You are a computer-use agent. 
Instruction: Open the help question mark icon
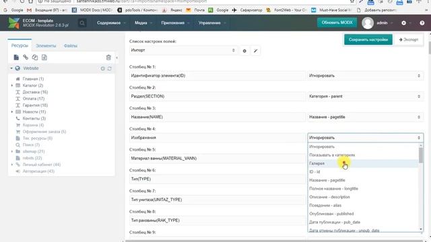(422, 23)
